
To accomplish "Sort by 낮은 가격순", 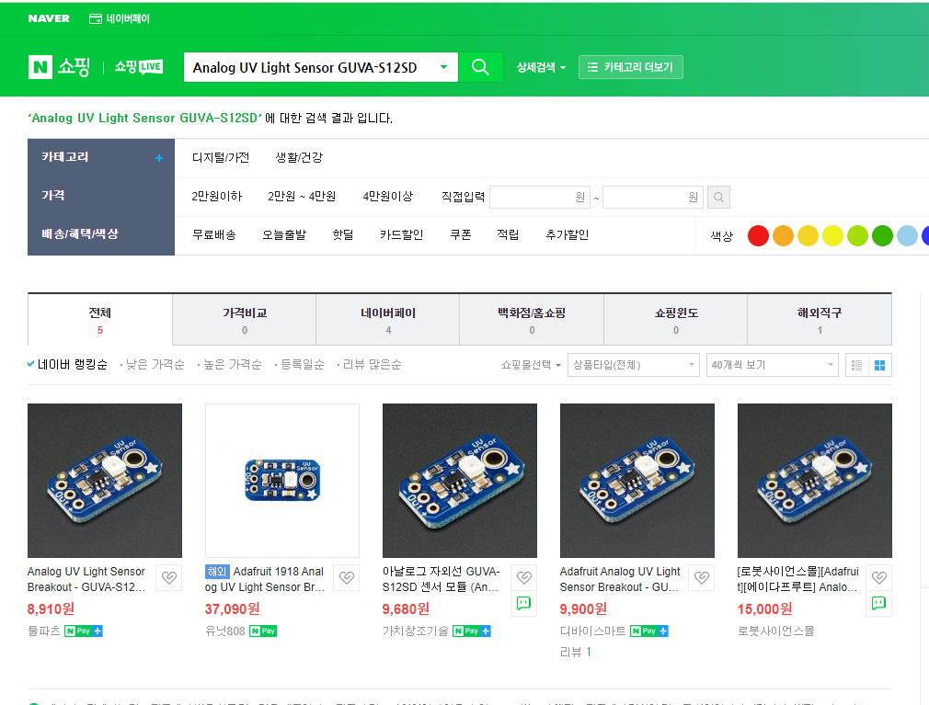I will click(153, 365).
